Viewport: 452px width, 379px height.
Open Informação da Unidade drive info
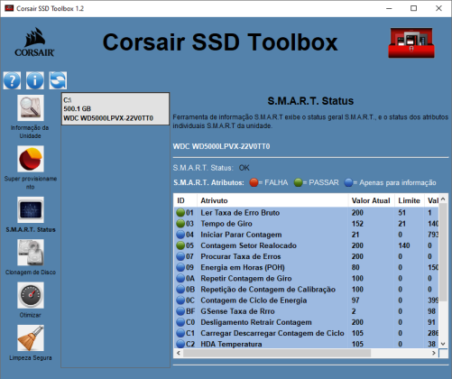31,107
